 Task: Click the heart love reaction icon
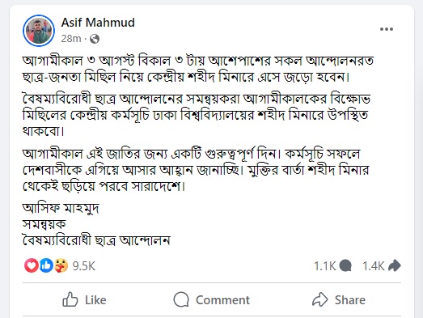[32, 265]
